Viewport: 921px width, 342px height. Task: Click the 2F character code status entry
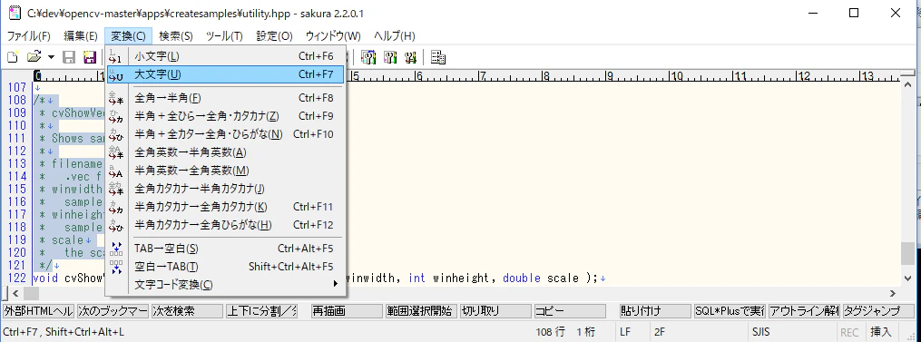tap(659, 332)
